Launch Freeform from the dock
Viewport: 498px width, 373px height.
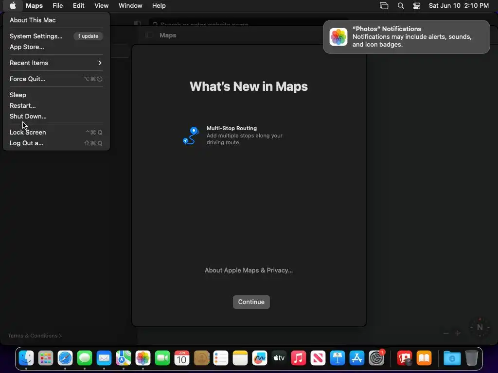260,358
